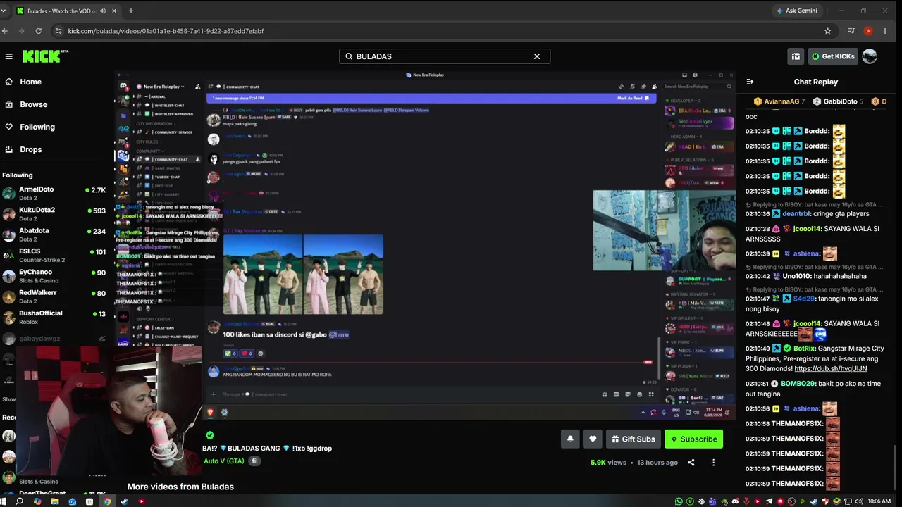Viewport: 902px width, 507px height.
Task: Click BOMBO29's username in Chat Replay
Action: point(798,384)
